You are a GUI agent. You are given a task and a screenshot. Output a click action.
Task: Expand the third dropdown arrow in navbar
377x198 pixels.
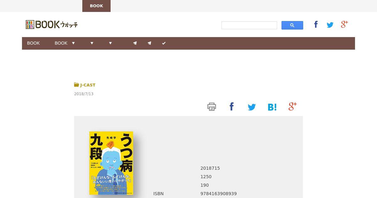(x=110, y=43)
